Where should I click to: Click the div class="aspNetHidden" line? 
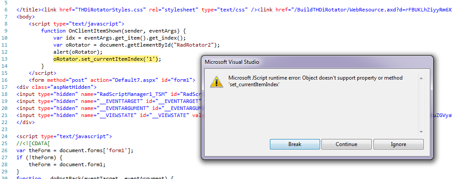56,87
